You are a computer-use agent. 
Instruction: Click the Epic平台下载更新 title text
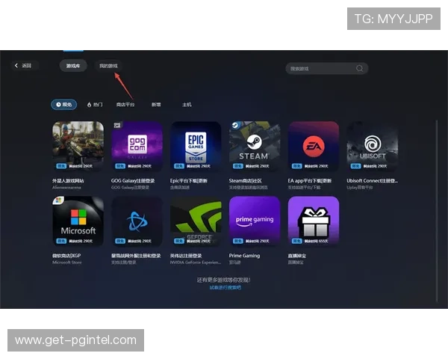(189, 181)
